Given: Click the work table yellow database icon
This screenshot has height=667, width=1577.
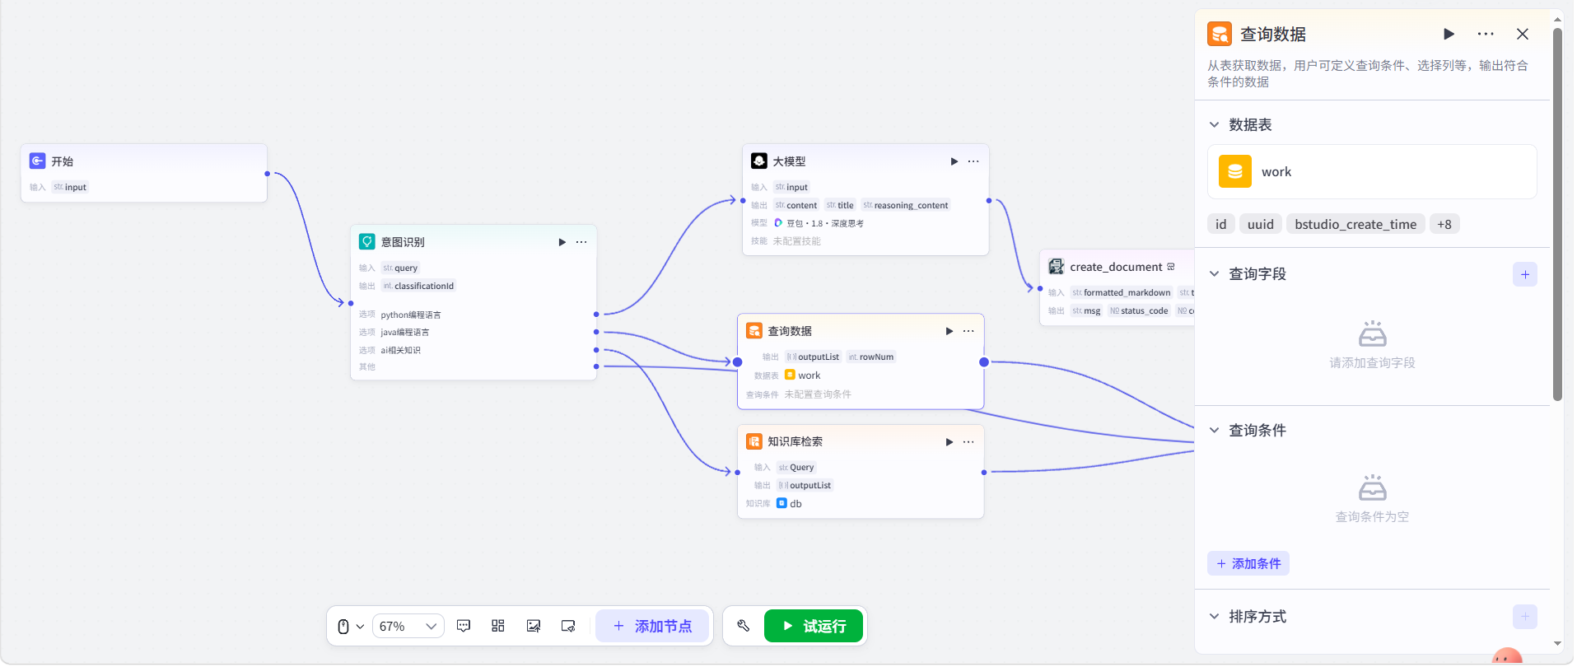Looking at the screenshot, I should [1235, 171].
